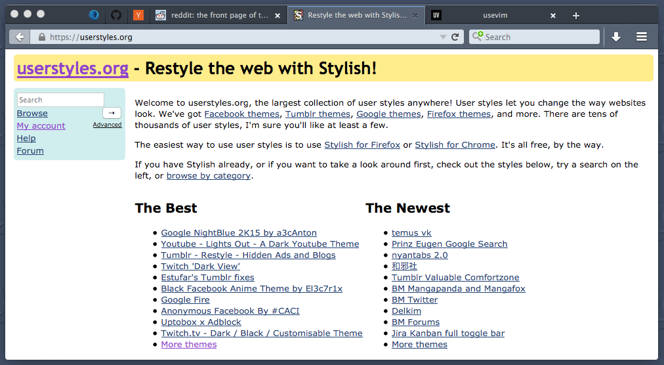The height and width of the screenshot is (365, 664).
Task: Open My account in the sidebar
Action: (x=41, y=126)
